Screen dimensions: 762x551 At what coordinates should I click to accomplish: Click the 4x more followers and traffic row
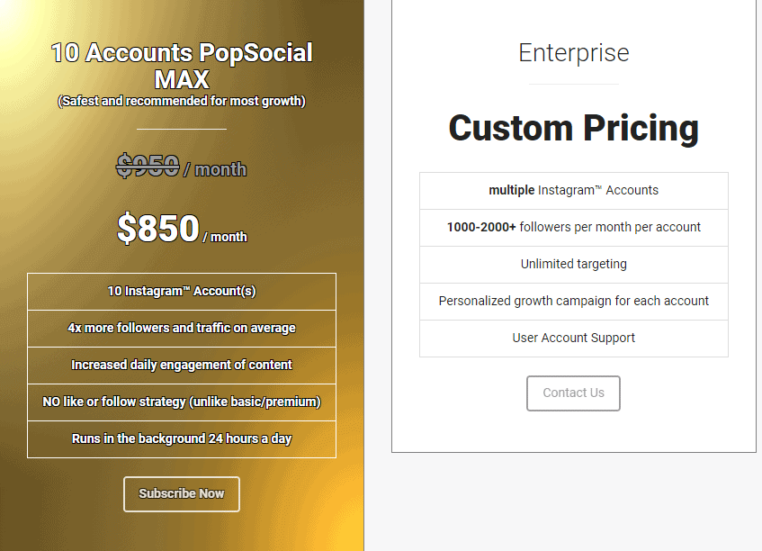(x=182, y=329)
